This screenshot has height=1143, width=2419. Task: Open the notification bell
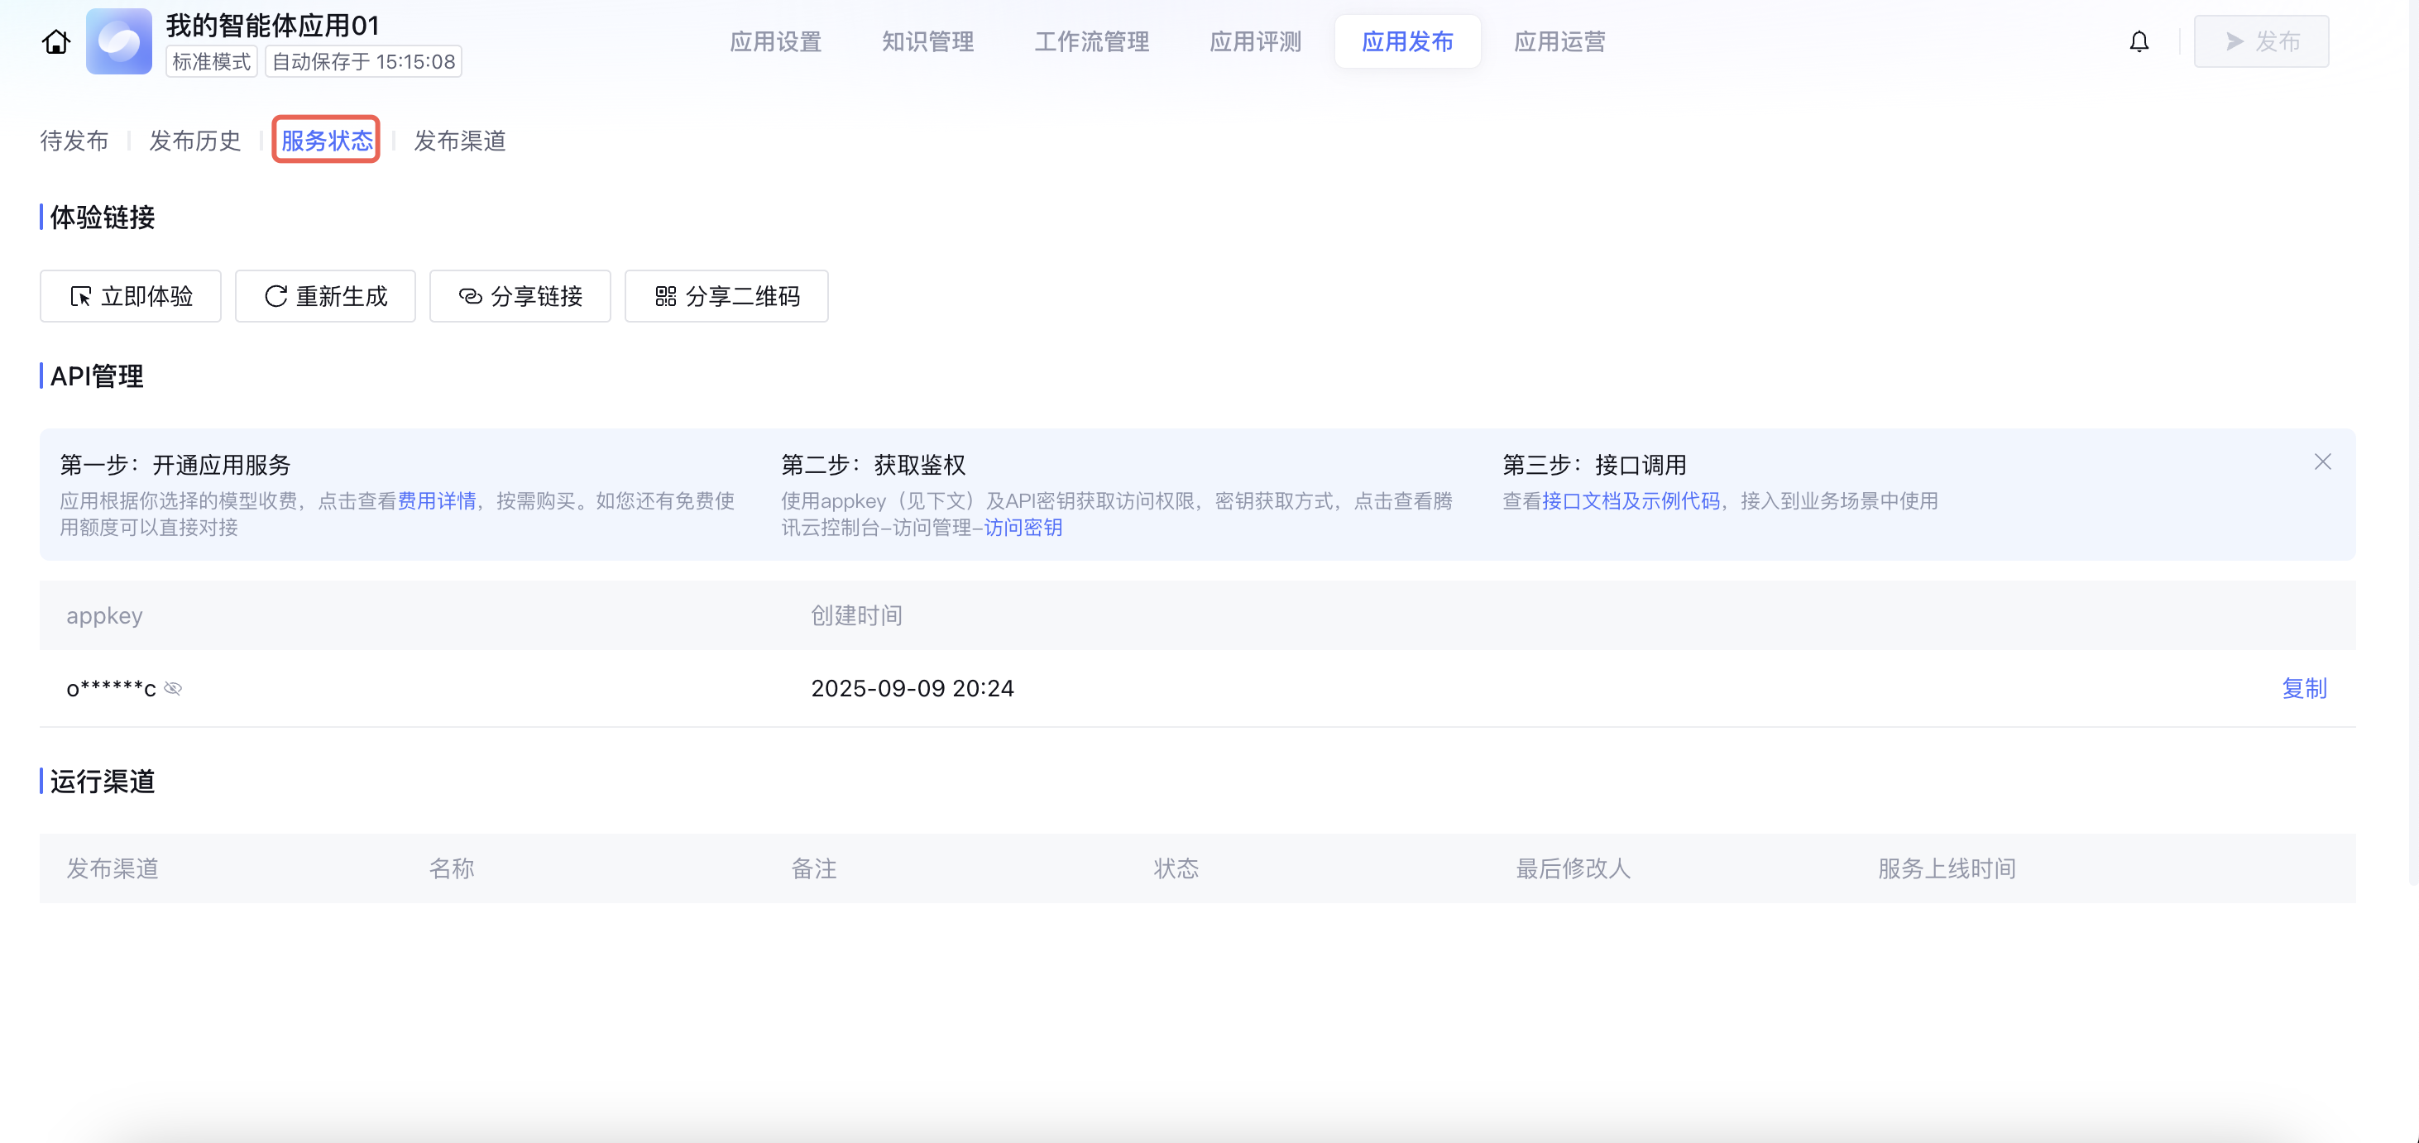click(x=2139, y=42)
